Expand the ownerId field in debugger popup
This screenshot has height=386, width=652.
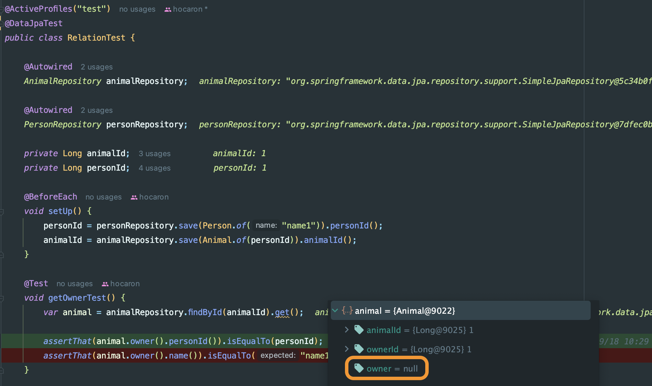pyautogui.click(x=347, y=349)
